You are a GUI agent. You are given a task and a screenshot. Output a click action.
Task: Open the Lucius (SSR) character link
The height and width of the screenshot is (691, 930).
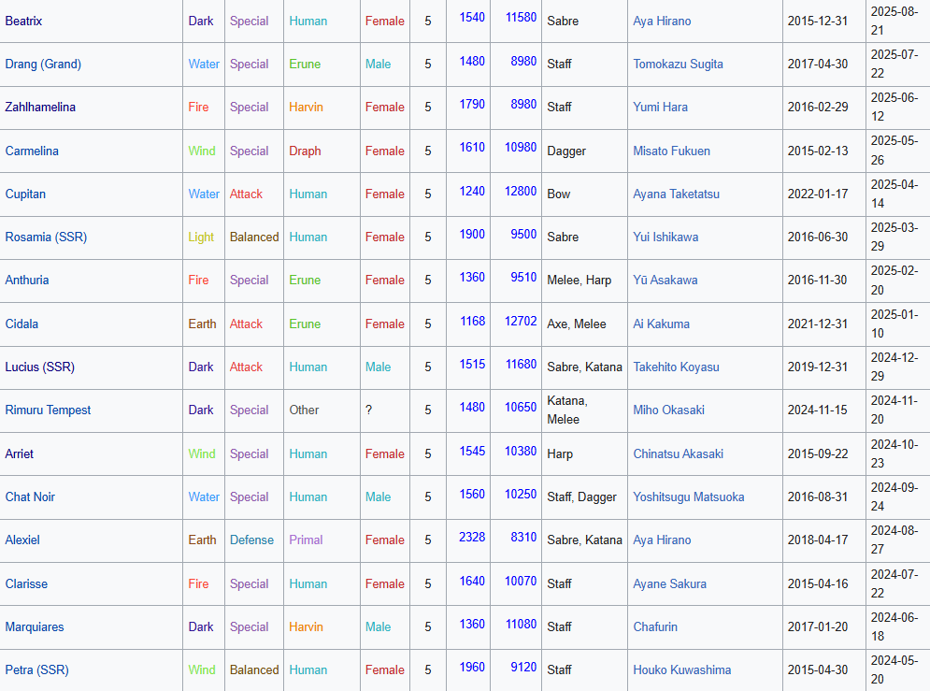[x=40, y=367]
